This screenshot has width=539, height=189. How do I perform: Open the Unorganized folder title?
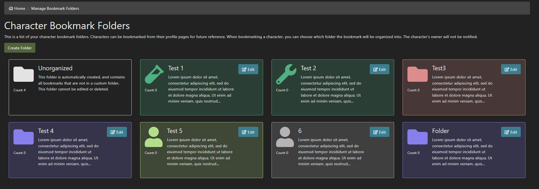[x=55, y=68]
